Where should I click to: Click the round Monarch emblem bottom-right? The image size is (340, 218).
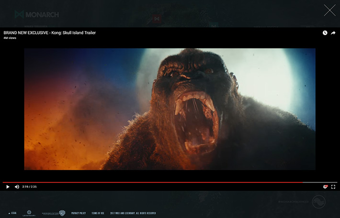[x=318, y=202]
